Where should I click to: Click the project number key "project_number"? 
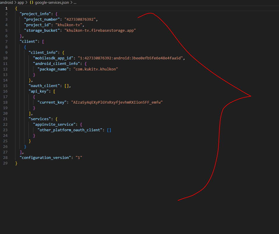click(x=42, y=19)
